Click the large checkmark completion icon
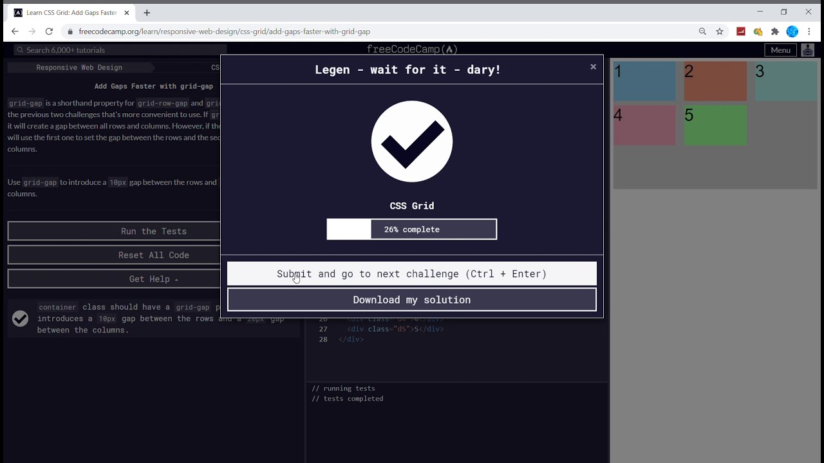 coord(412,141)
